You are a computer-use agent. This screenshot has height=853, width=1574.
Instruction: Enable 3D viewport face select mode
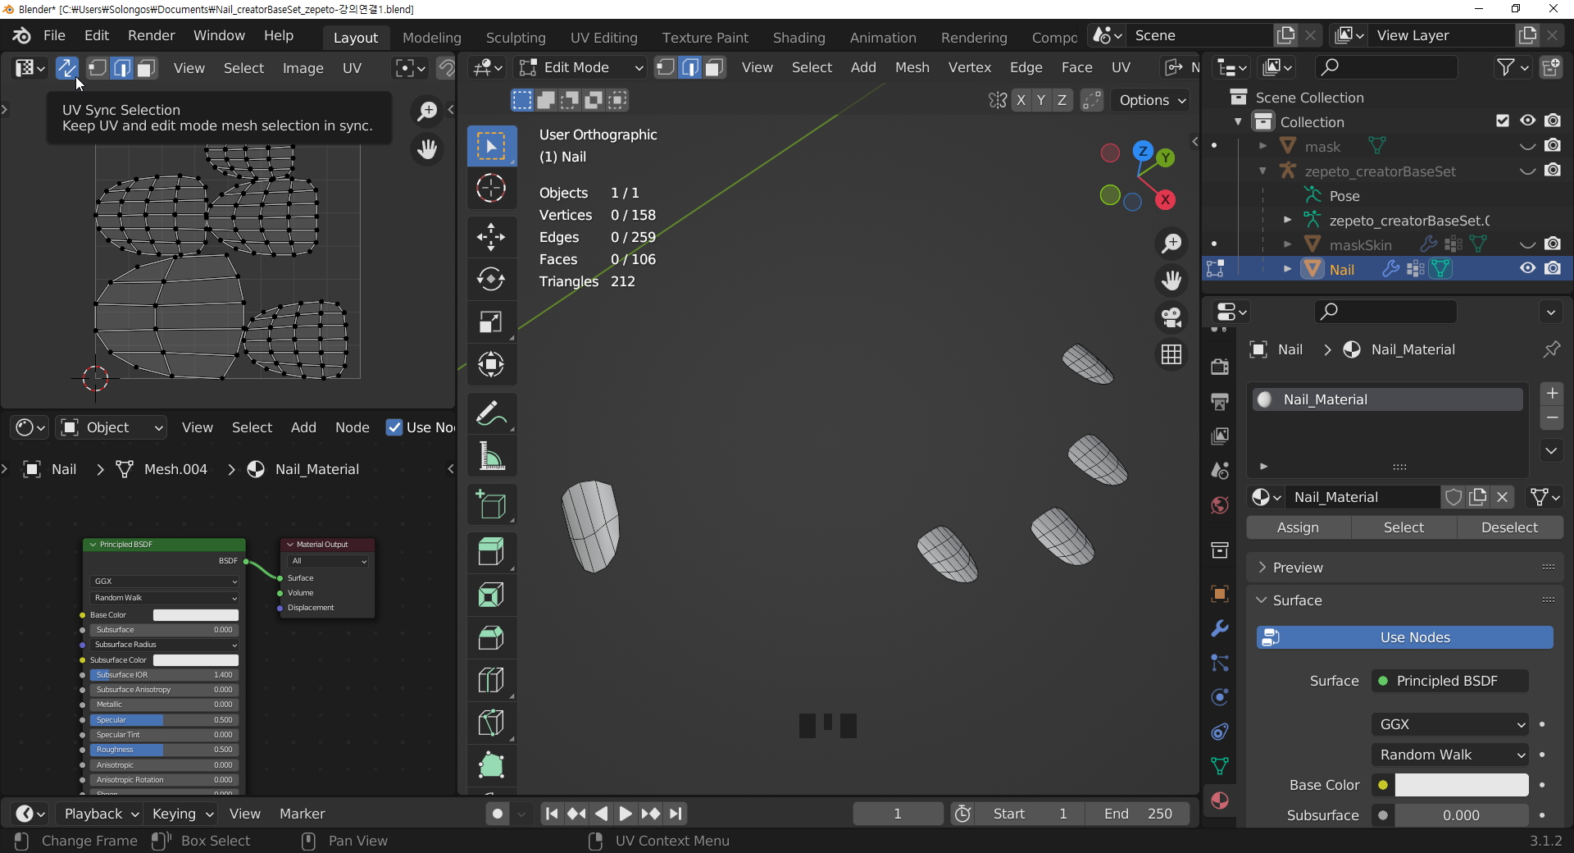tap(715, 68)
